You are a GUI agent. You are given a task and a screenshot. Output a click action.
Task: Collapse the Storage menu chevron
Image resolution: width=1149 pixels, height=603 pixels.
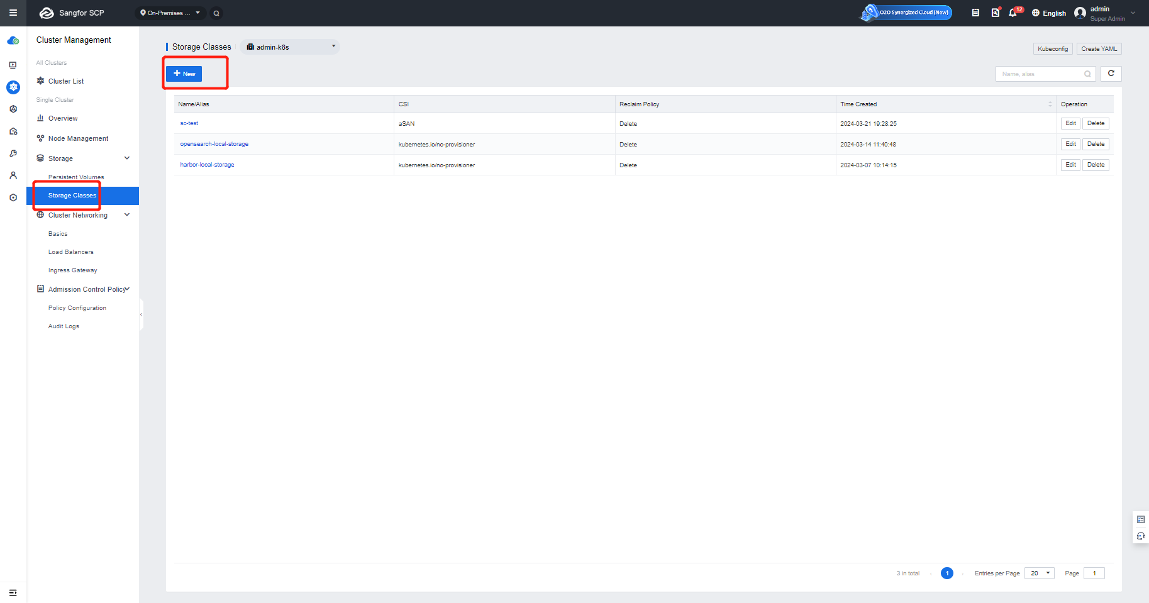127,158
